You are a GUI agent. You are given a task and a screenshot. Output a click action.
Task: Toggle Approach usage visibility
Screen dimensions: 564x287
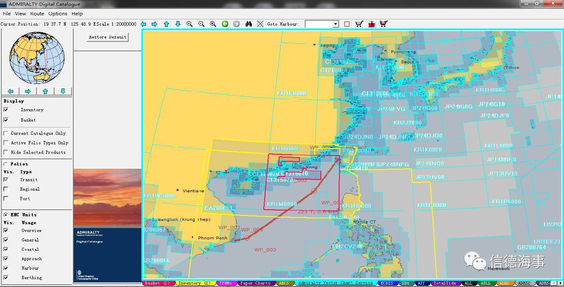[x=6, y=258]
